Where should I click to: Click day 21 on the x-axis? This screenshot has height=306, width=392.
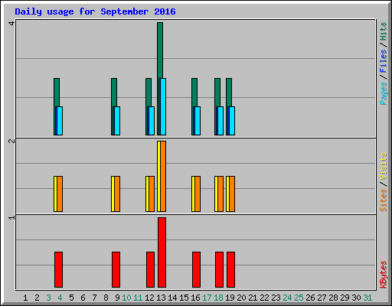click(253, 298)
